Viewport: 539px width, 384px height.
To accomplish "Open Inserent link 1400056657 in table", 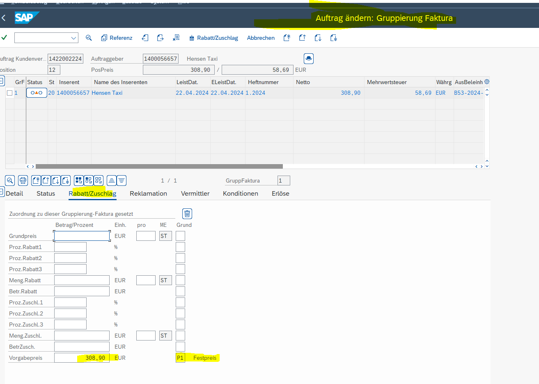I will 73,93.
